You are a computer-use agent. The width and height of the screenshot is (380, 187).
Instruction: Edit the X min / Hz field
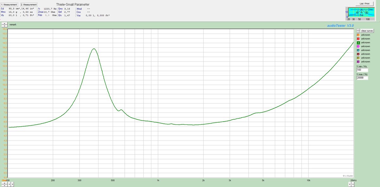click(362, 70)
